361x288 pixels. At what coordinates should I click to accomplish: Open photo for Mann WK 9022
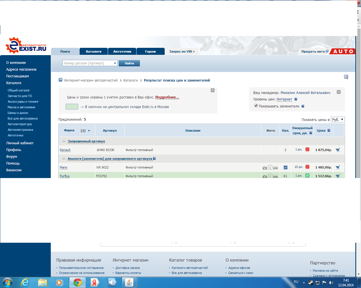click(x=265, y=168)
